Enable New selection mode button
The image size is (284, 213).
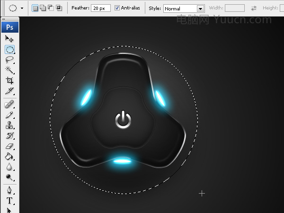point(35,8)
